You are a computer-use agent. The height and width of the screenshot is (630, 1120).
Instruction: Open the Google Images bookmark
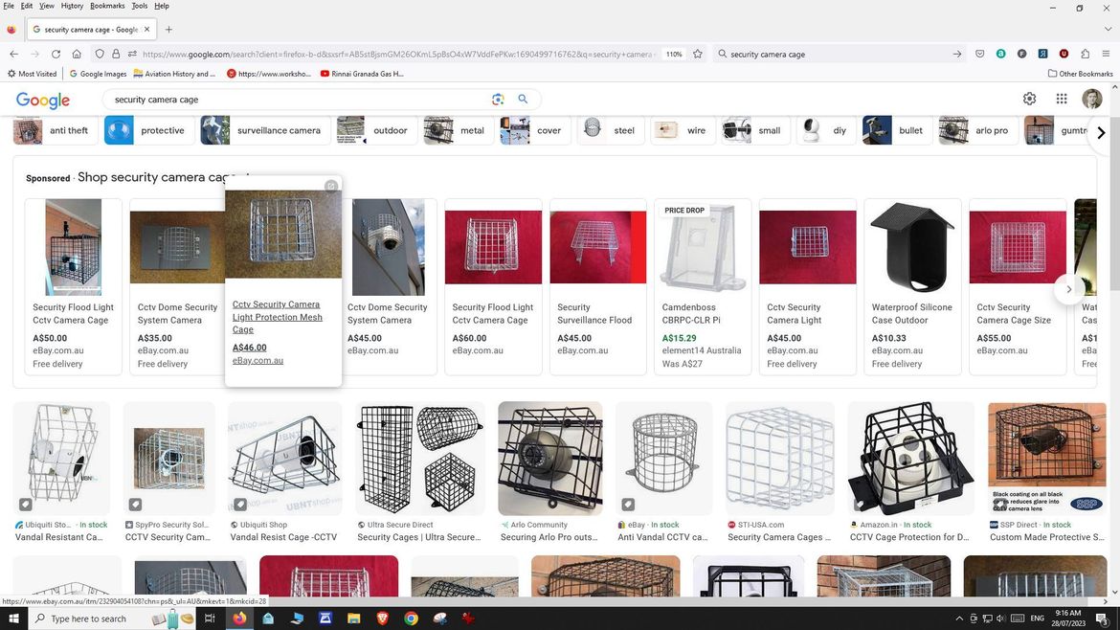[x=98, y=74]
